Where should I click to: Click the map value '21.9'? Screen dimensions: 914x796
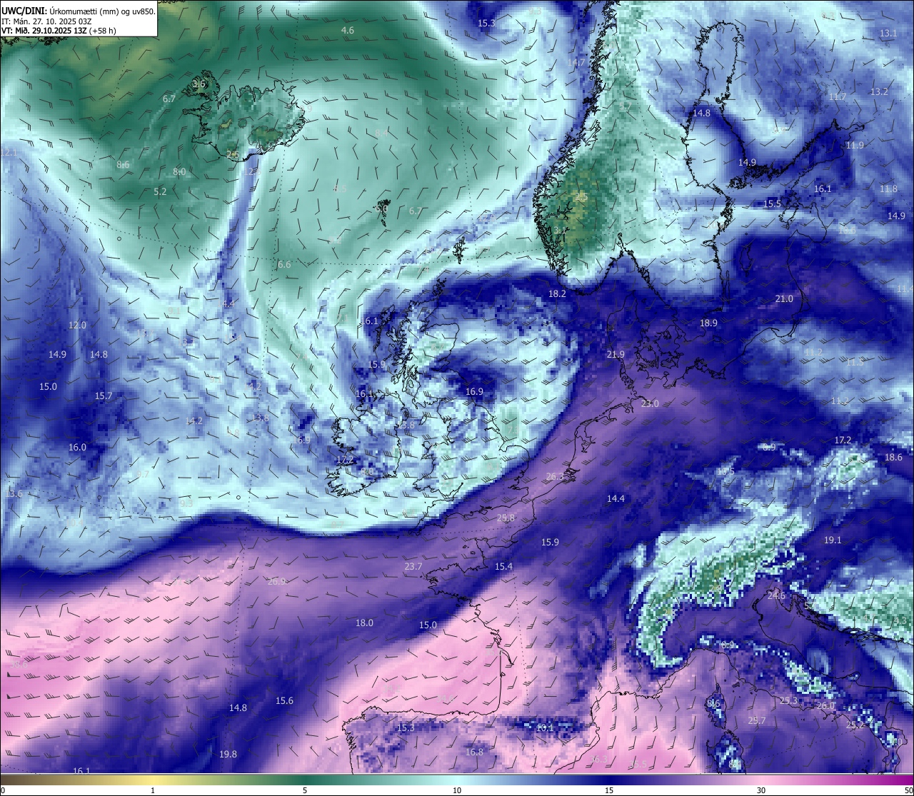[616, 355]
